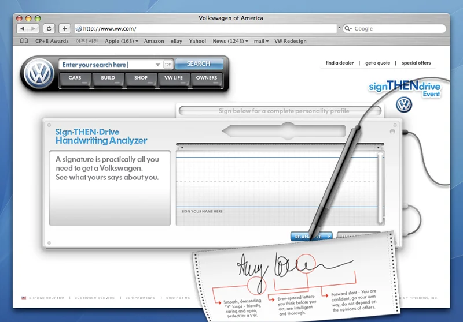Minimize the browser with the yellow button
The width and height of the screenshot is (463, 322).
[28, 18]
